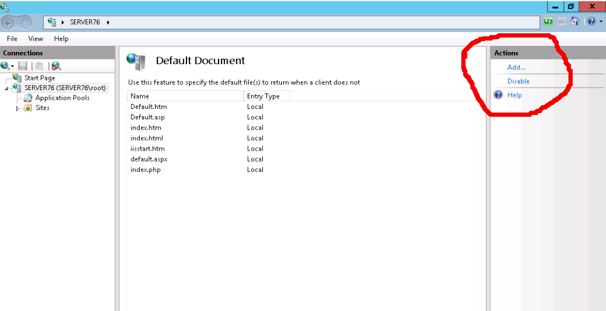Viewport: 606px width, 311px height.
Task: Click the Home icon near address bar
Action: 575,21
